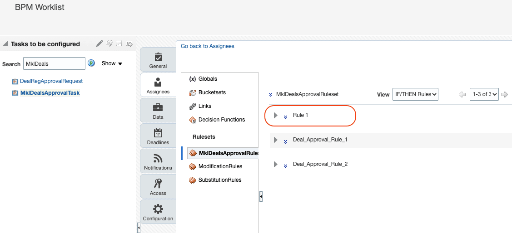Open the Assignees tab

[x=158, y=85]
